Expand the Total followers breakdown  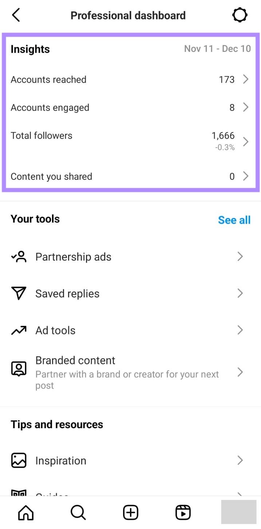click(246, 141)
